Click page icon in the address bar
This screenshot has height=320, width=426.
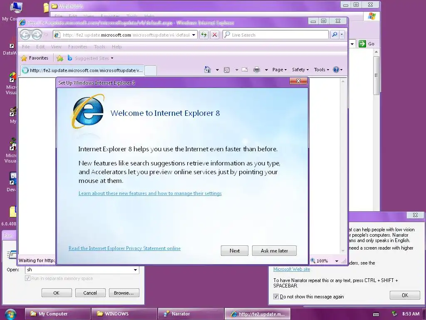[57, 35]
